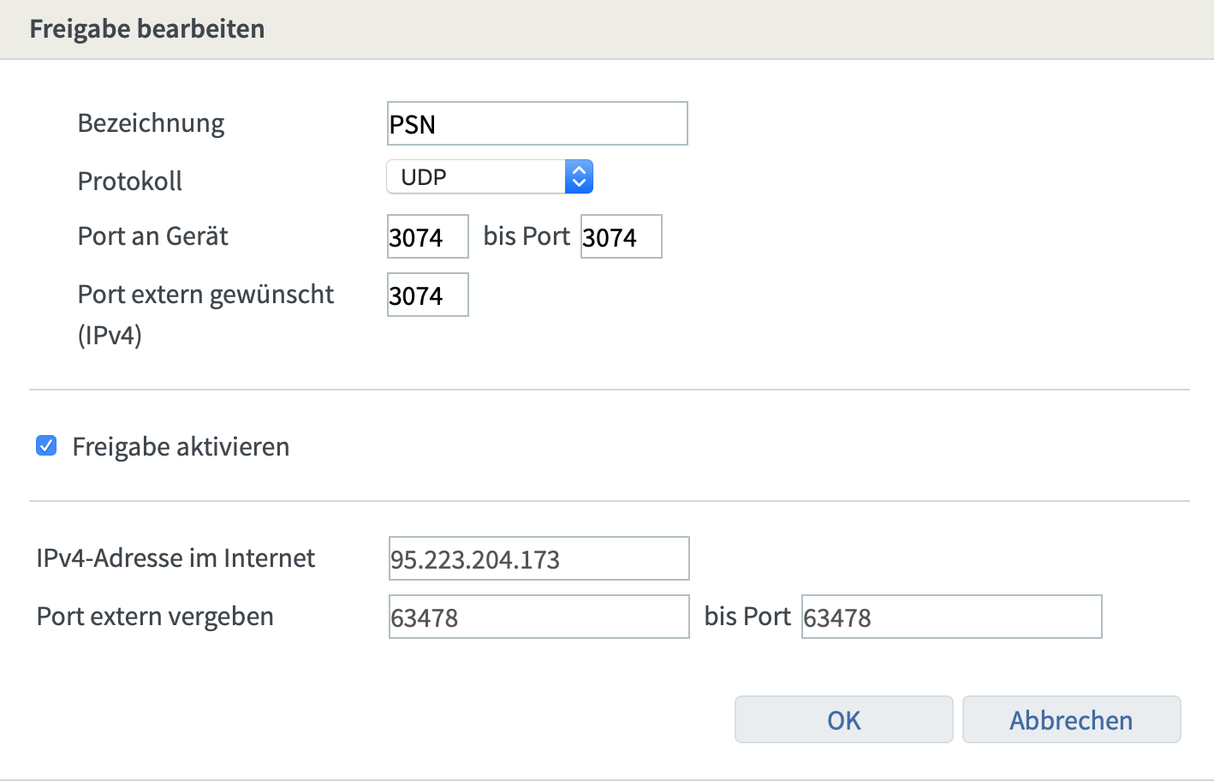Click the Port extern gewünscht input field
Screen dimensions: 1214x781
coord(427,295)
